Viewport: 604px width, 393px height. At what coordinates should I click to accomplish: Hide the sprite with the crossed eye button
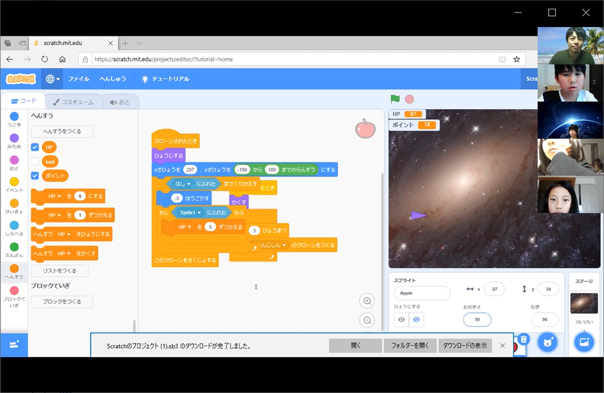point(416,320)
